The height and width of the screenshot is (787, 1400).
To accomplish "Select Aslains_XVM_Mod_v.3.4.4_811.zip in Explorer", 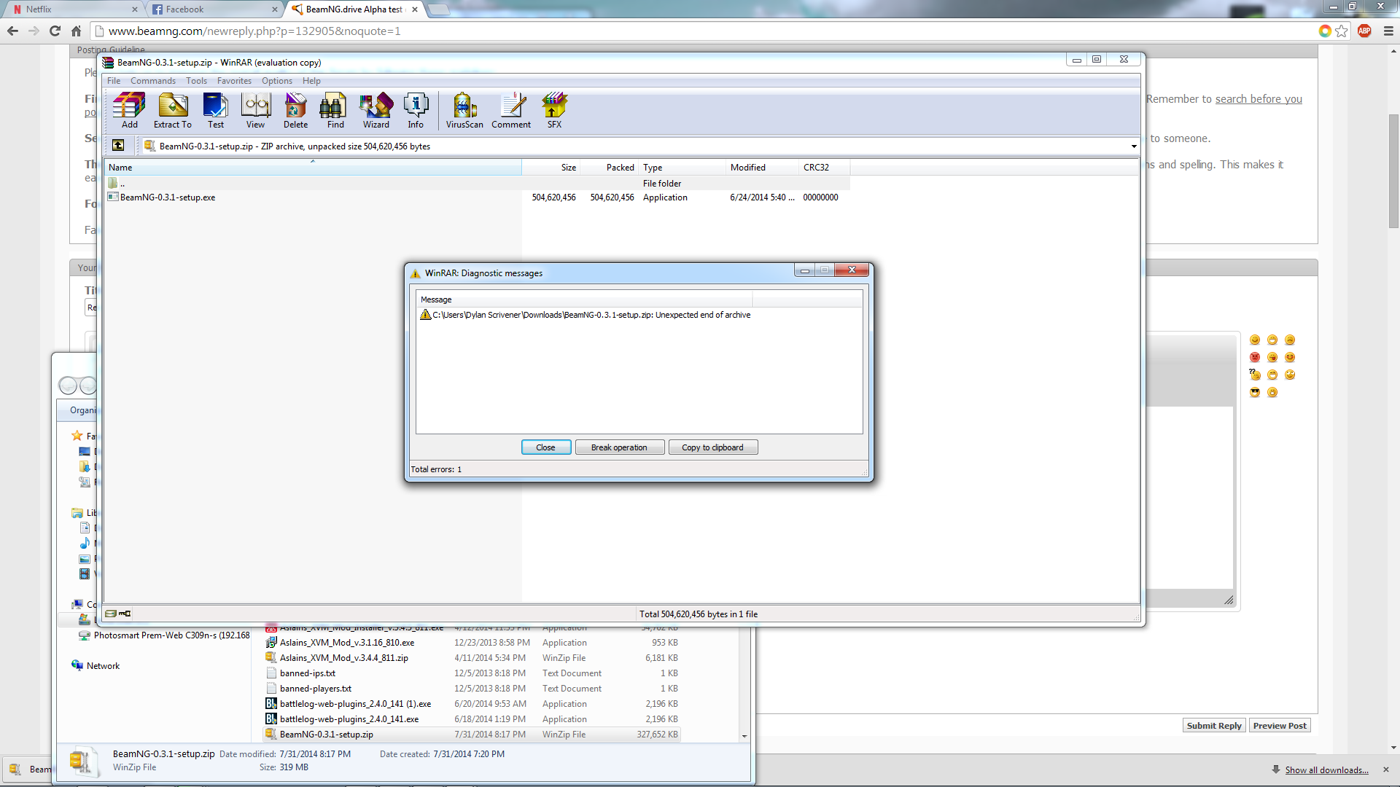I will (x=344, y=658).
